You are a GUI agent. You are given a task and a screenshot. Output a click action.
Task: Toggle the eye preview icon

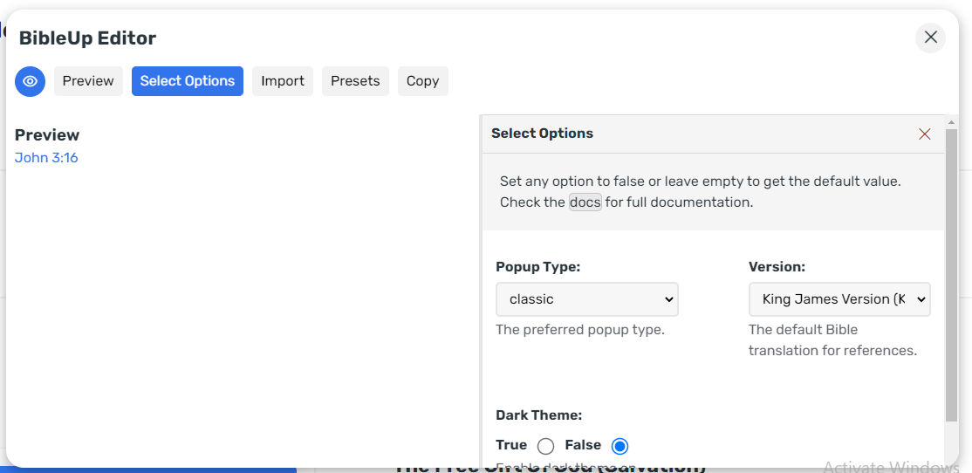tap(30, 81)
